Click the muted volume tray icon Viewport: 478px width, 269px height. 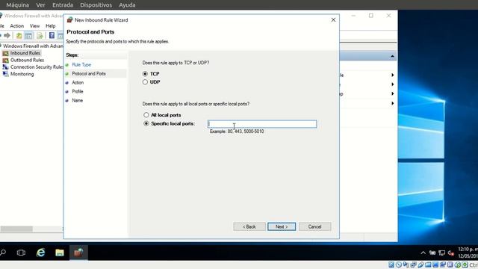[x=451, y=253]
